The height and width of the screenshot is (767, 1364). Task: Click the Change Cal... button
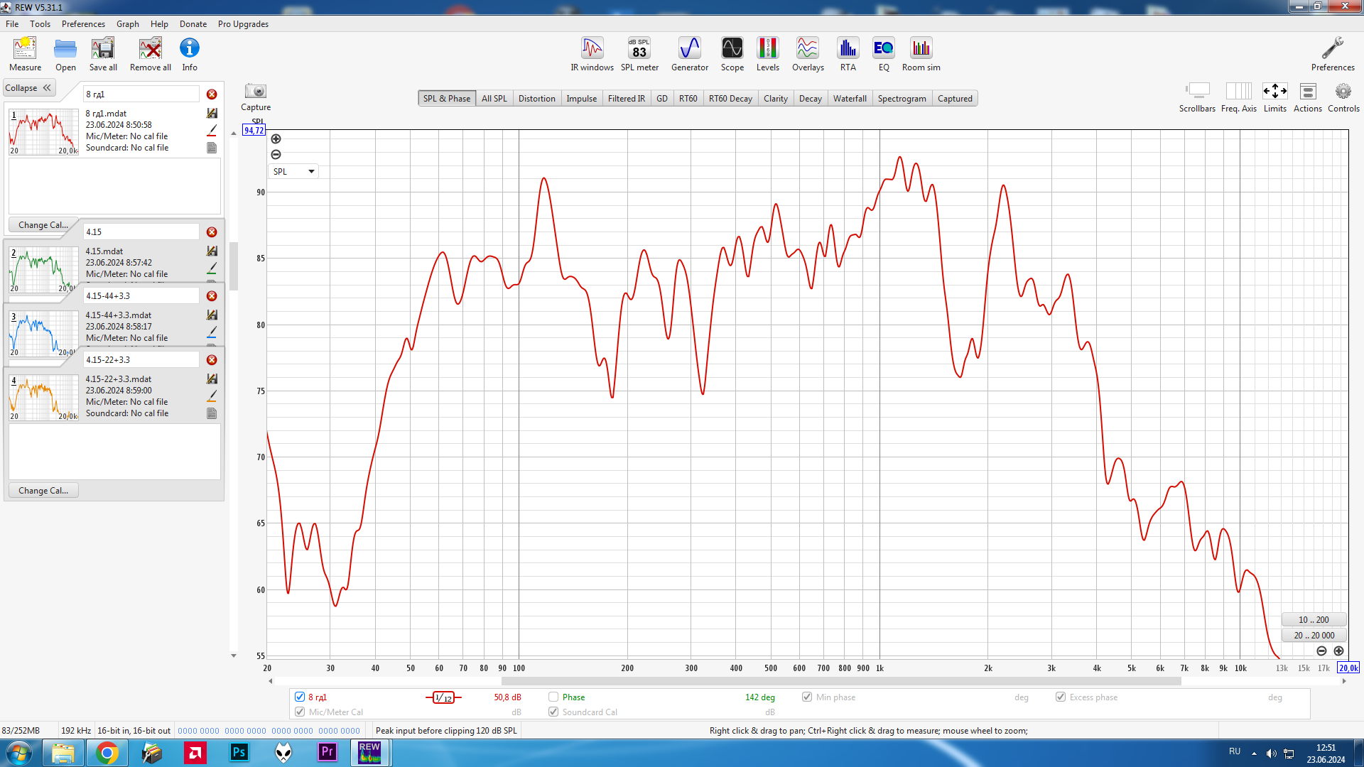point(43,225)
